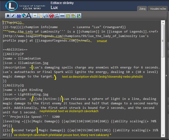Viewport: 169px width, 140px height.
Task: Add video filmstrip icon
Action: click(79, 16)
